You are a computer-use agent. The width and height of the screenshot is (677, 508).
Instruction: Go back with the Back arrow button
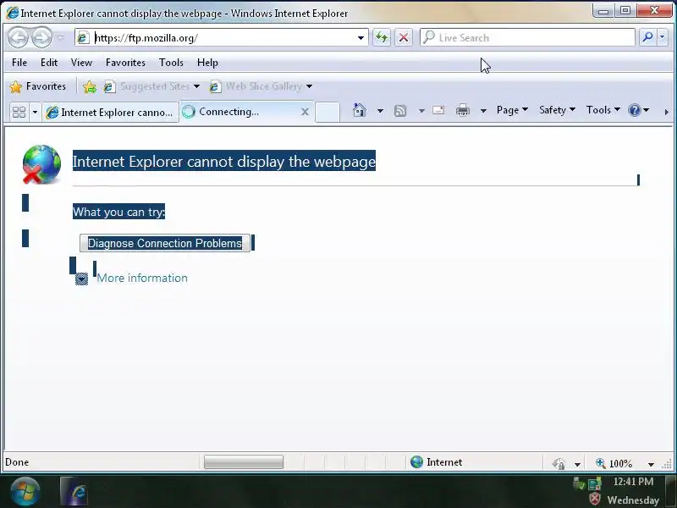[18, 37]
